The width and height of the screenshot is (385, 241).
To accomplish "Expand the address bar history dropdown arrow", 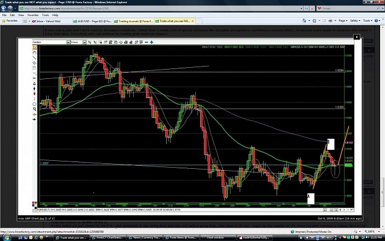I will click(x=301, y=9).
